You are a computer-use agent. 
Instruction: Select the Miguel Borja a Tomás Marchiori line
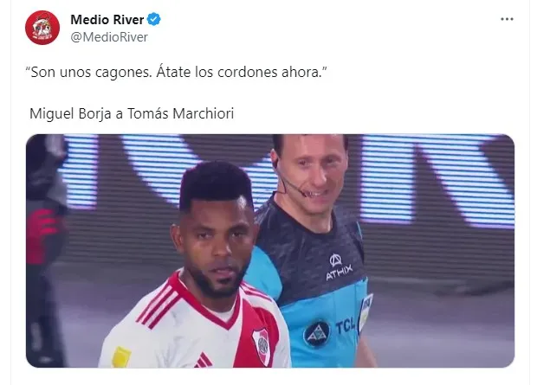pos(132,113)
